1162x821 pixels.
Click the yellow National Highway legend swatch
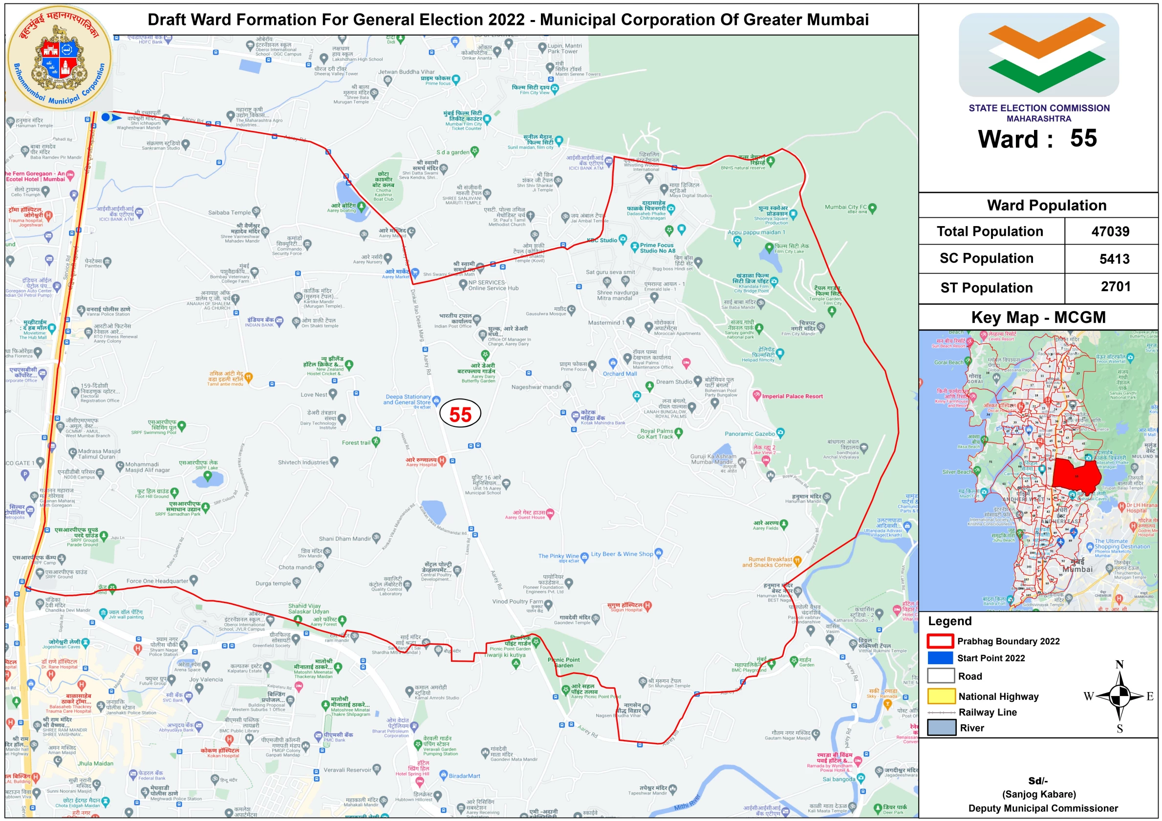[940, 696]
